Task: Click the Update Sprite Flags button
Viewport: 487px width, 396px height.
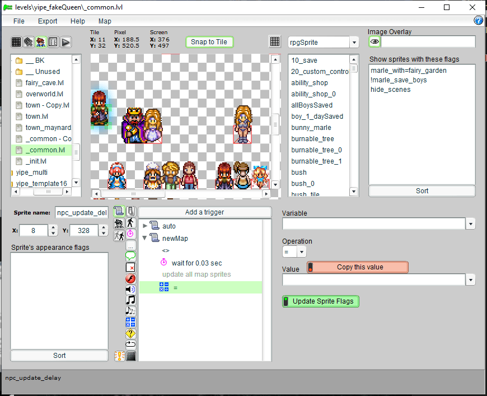Action: (320, 301)
